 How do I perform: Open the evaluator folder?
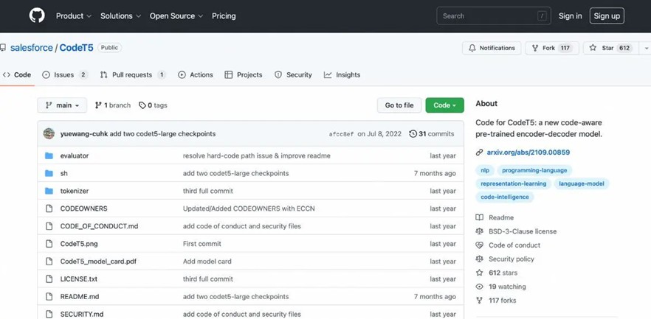point(75,155)
